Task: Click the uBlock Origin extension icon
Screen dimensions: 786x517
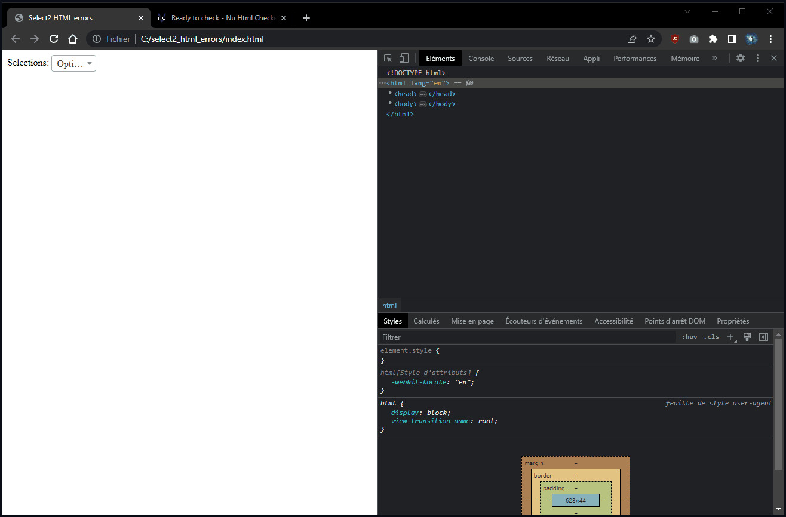Action: (674, 39)
